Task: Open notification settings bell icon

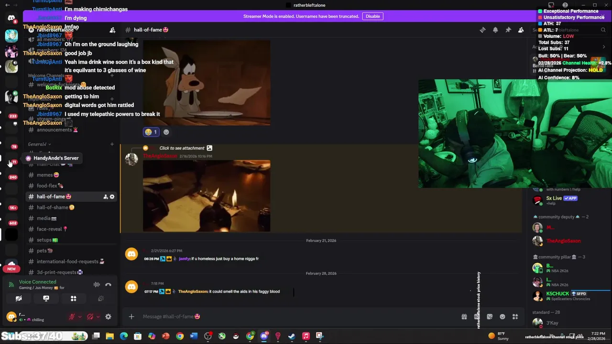Action: click(495, 30)
